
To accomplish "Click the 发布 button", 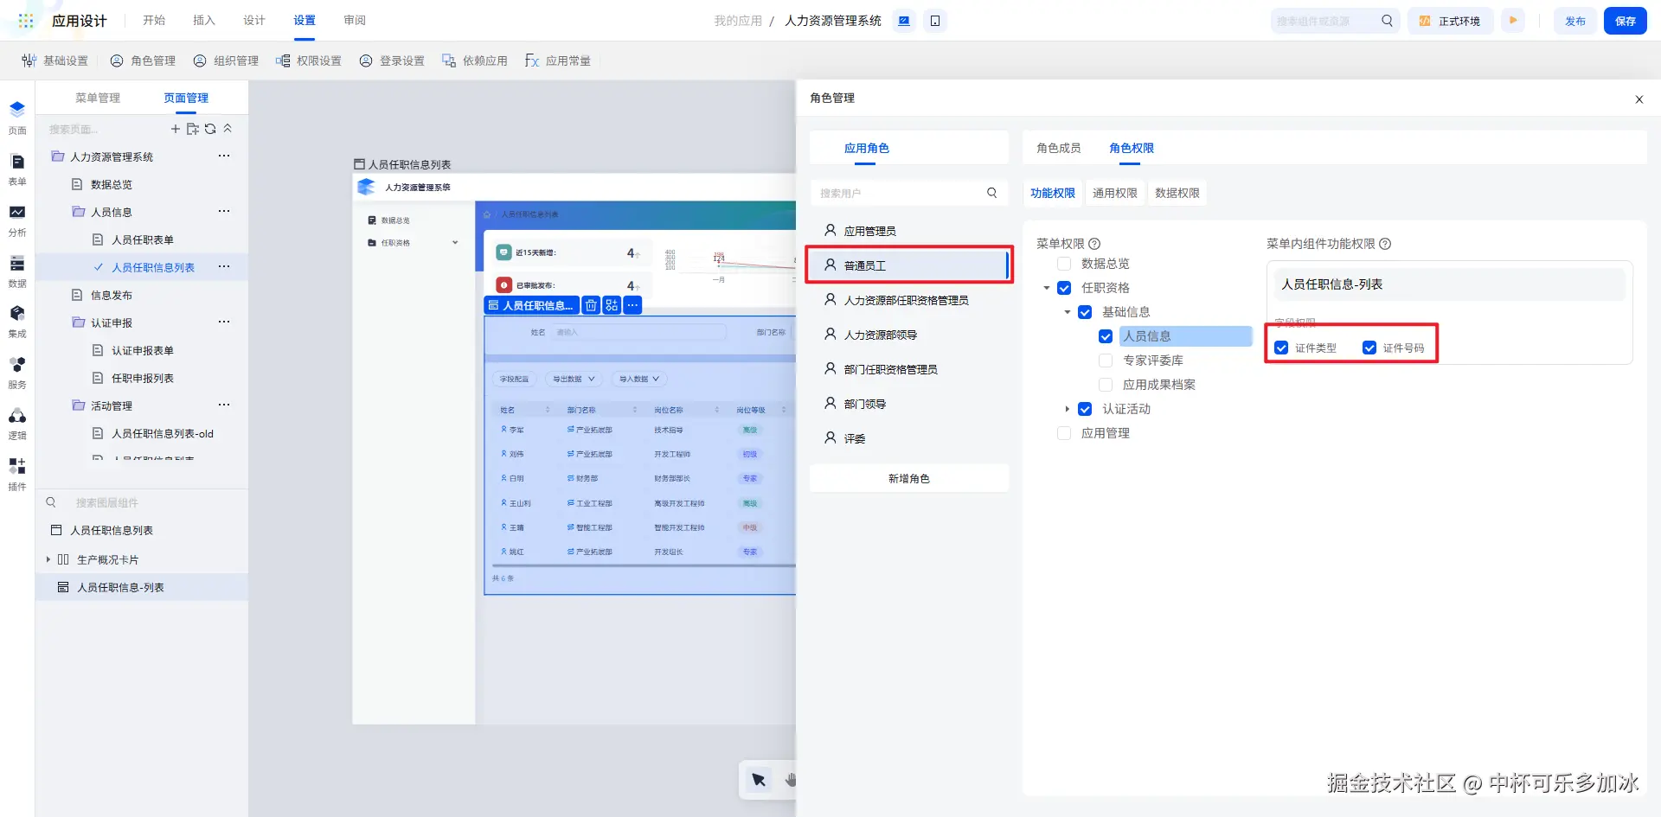I will click(1575, 21).
